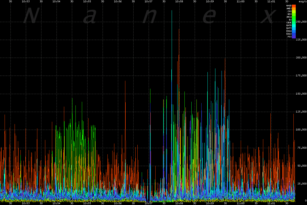The image size is (307, 205).
Task: Click 10:59 on the top time axis
Action: tap(210, 1)
